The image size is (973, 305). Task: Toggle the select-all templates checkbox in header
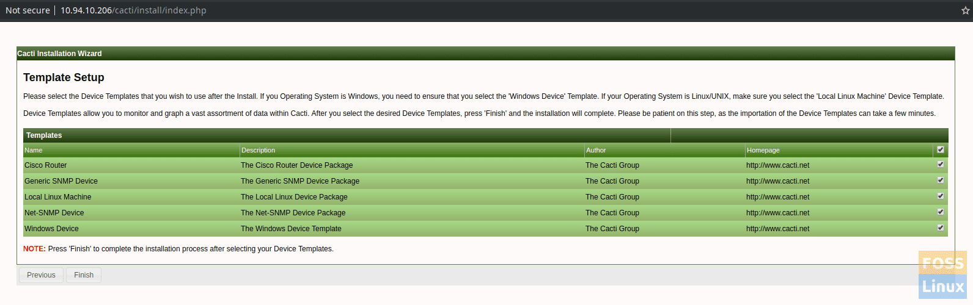point(941,149)
